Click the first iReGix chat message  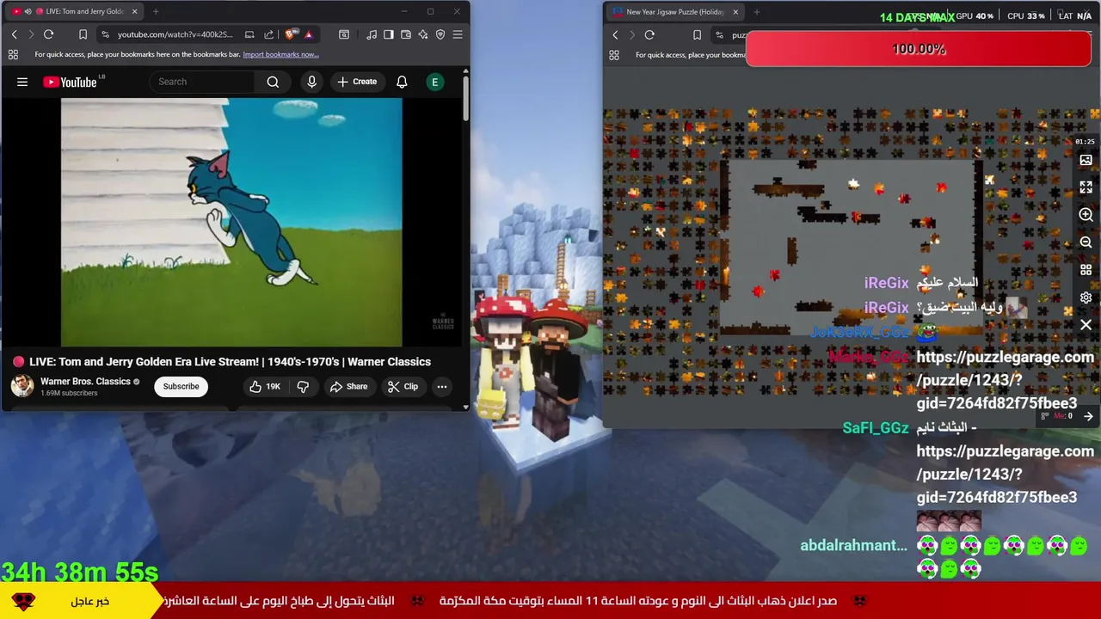[947, 282]
